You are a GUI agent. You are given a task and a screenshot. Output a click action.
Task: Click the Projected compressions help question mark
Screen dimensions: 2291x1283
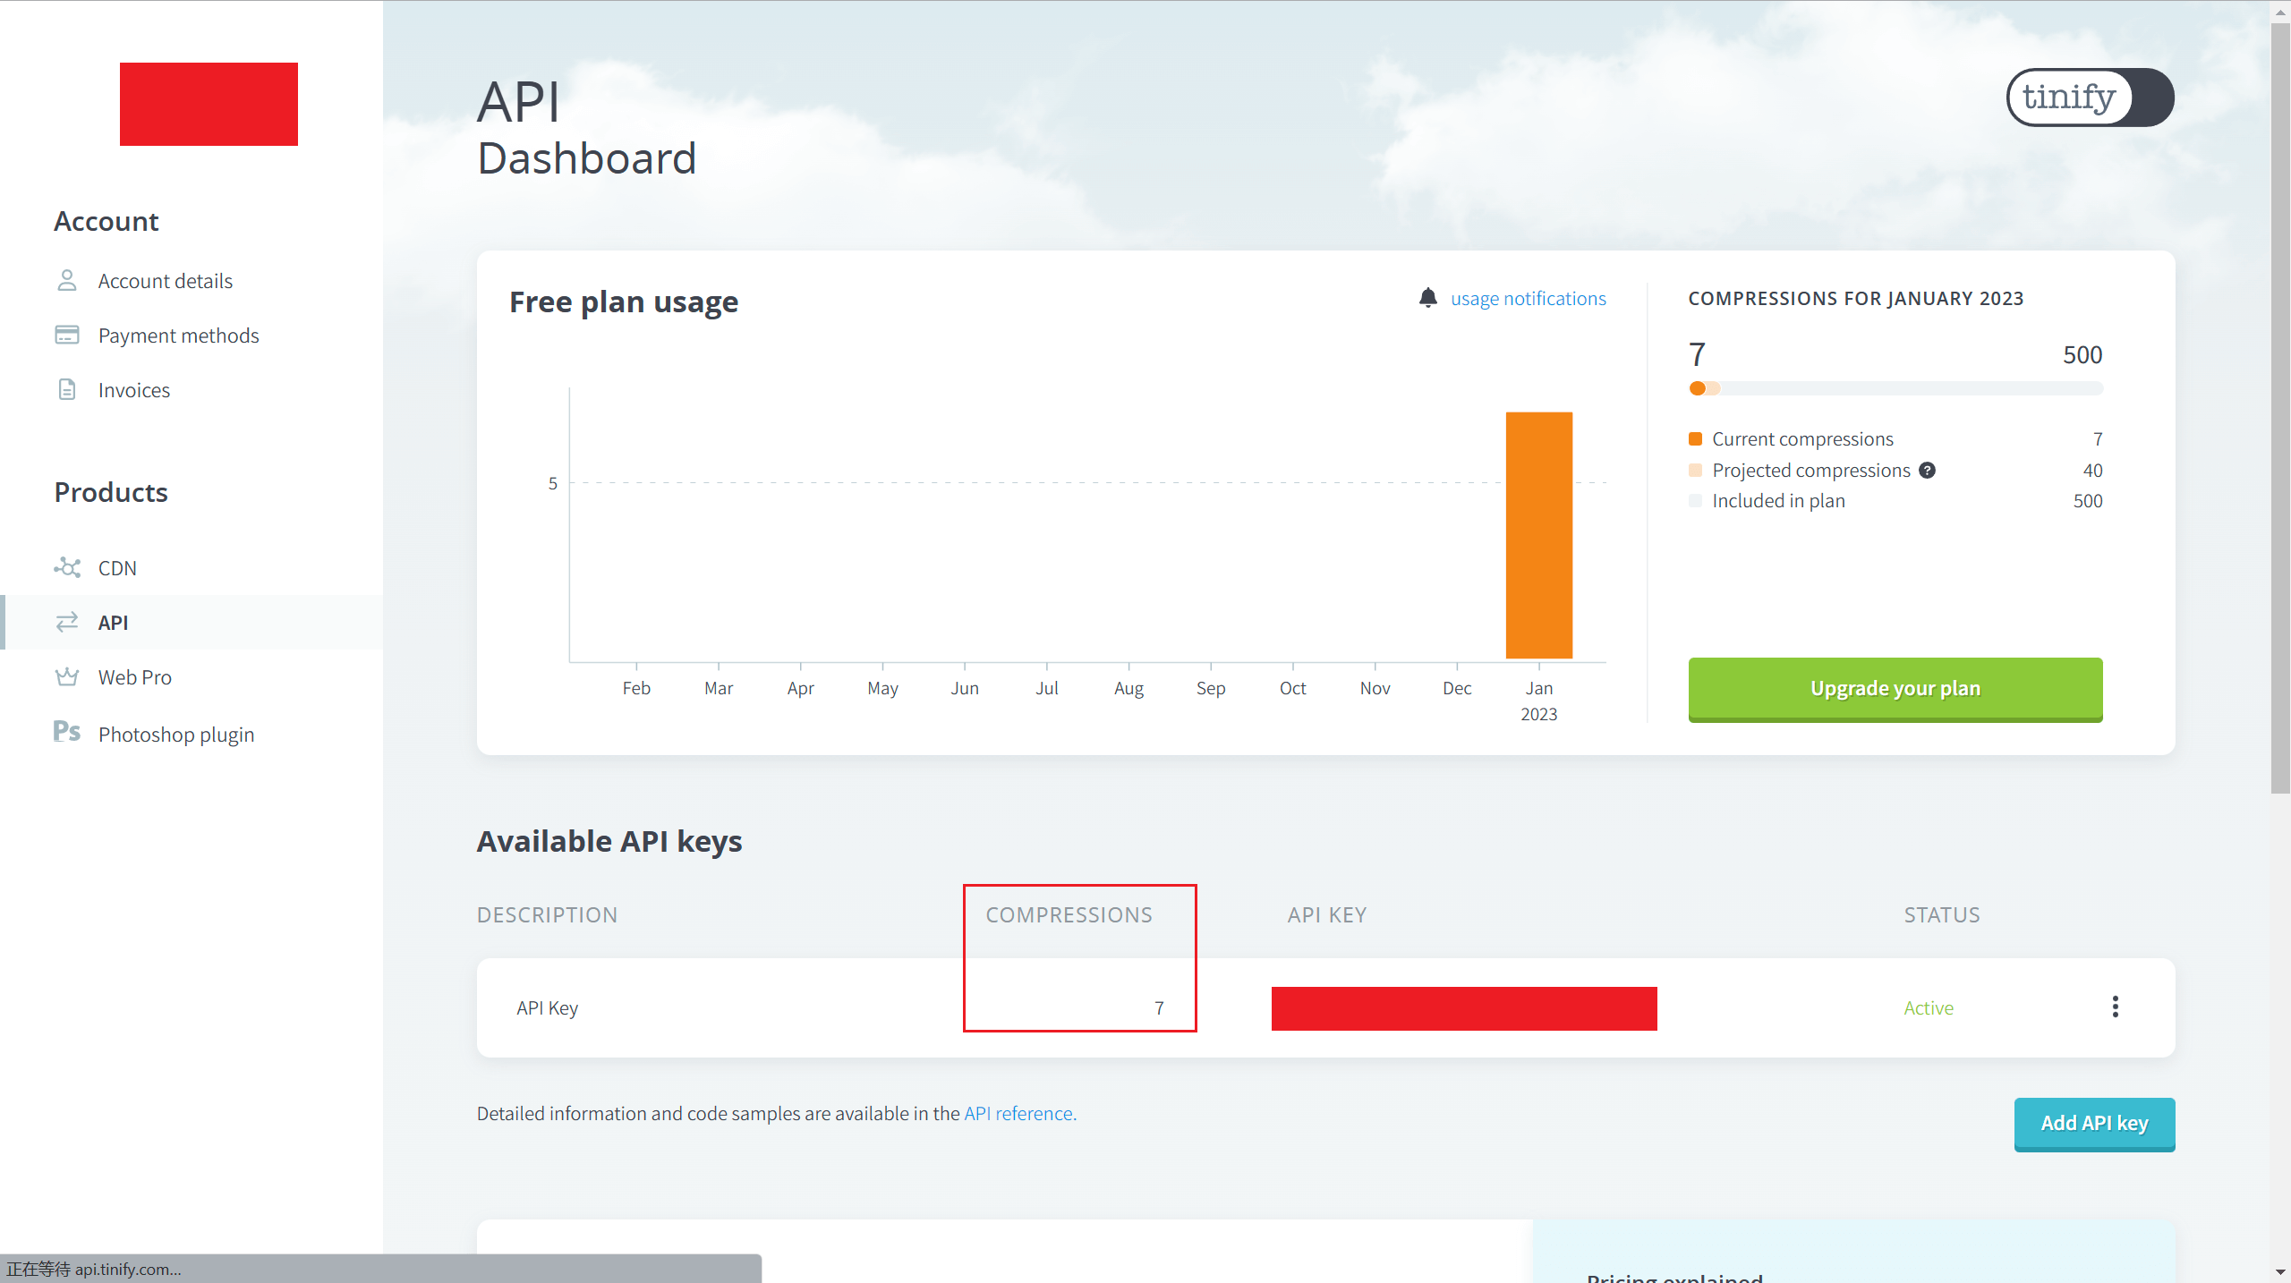click(1928, 470)
